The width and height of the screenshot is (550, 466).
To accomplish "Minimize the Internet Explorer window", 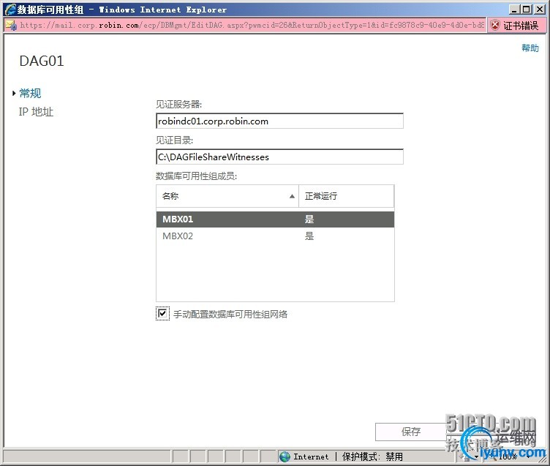I will click(x=514, y=10).
